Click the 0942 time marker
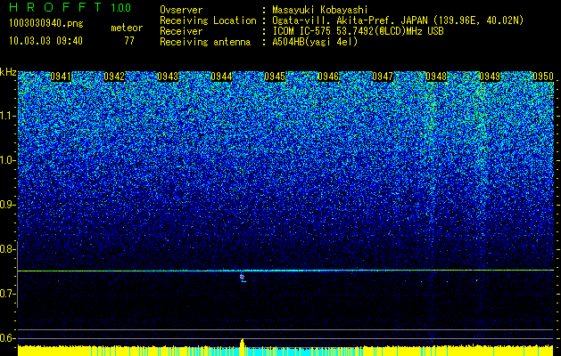 pyautogui.click(x=114, y=77)
